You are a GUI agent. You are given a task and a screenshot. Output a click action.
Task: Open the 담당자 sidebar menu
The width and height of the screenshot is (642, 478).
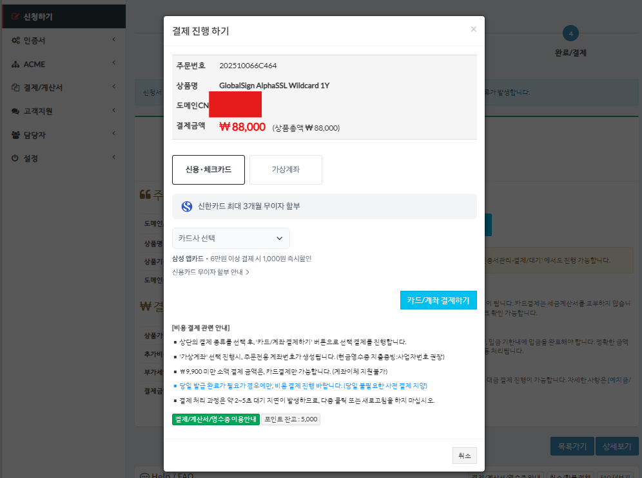pos(64,135)
